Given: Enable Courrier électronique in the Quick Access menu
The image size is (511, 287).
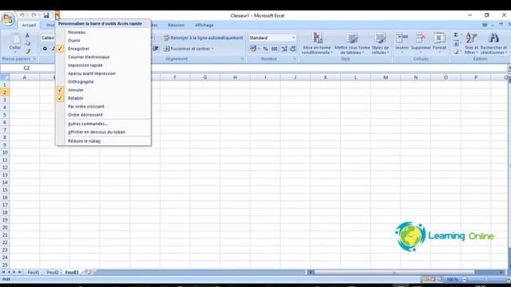Looking at the screenshot, I should (x=103, y=57).
